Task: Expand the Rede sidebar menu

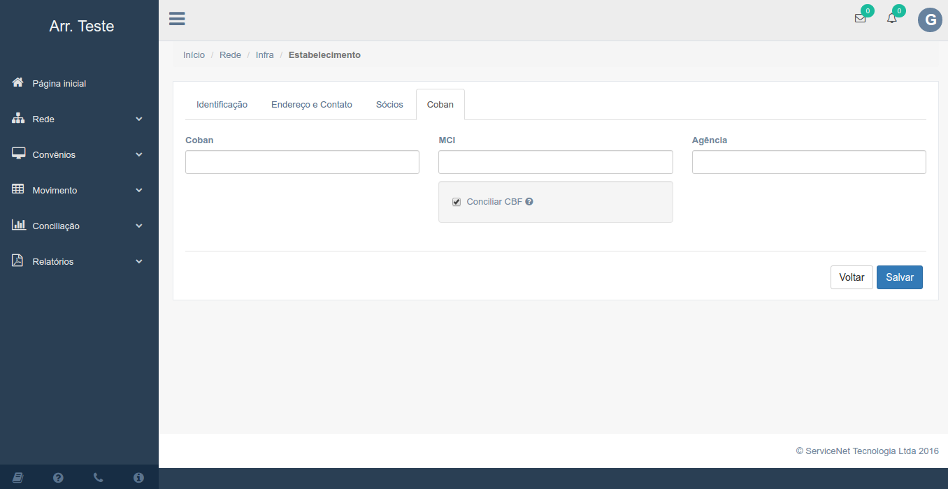Action: (x=78, y=119)
